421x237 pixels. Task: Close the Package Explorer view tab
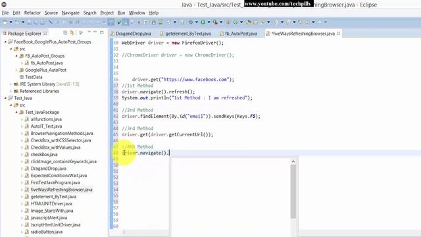45,34
